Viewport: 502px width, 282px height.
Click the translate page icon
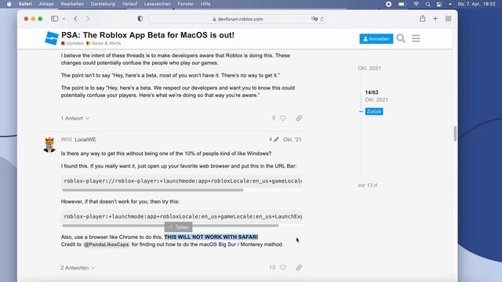pyautogui.click(x=314, y=19)
